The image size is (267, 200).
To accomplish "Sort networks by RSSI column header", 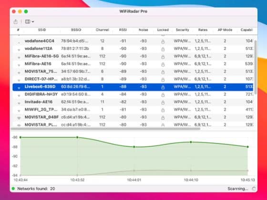I will coord(123,30).
